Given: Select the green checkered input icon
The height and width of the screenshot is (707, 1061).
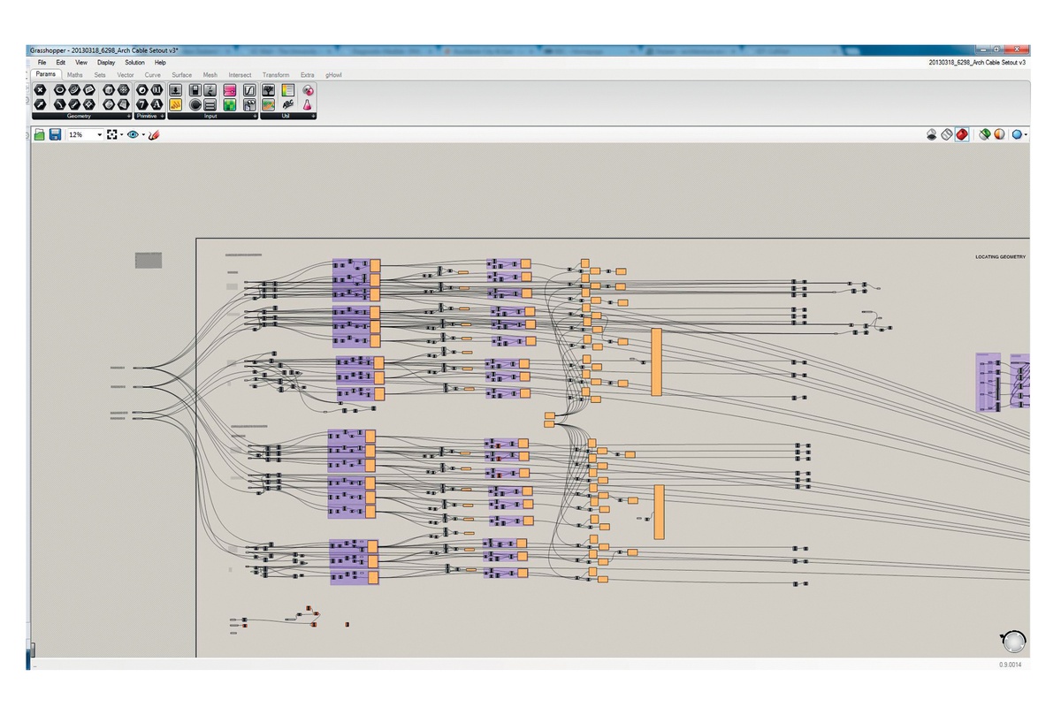Looking at the screenshot, I should coord(230,104).
